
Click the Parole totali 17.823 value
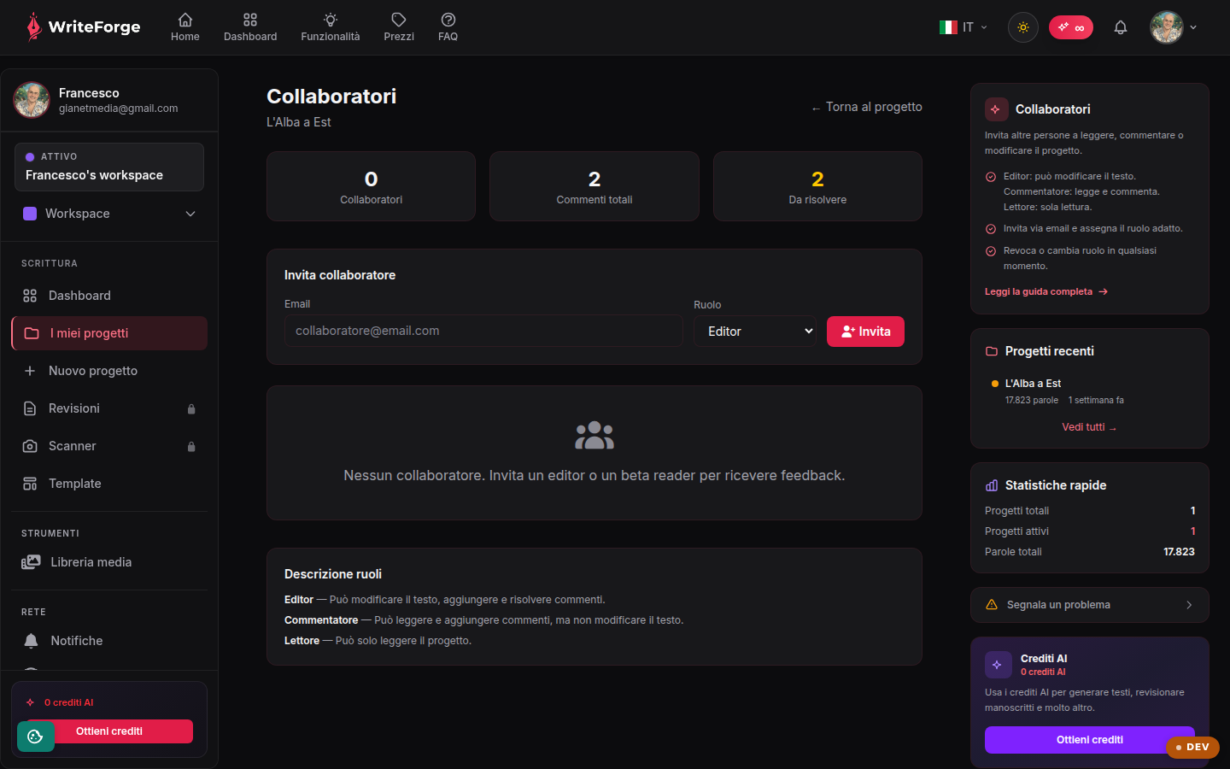pyautogui.click(x=1179, y=552)
